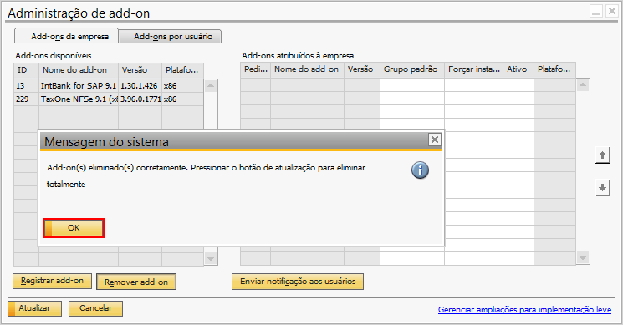Click ID cell 229 in available add-ons
This screenshot has width=623, height=325.
point(26,99)
